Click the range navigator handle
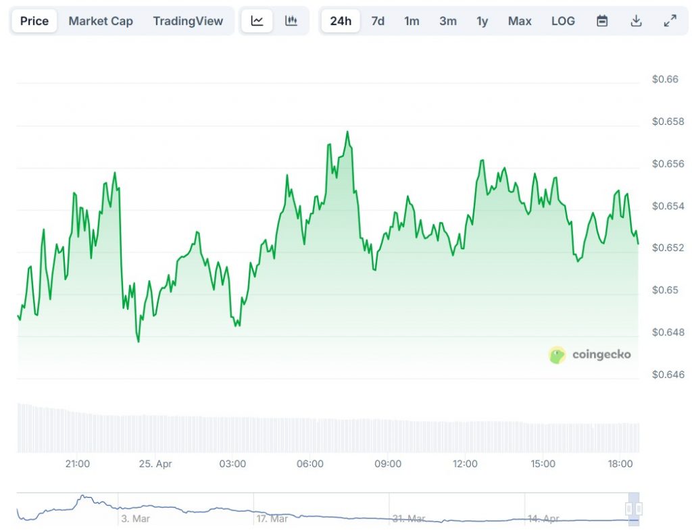Viewport: 692px width, 530px height. click(x=634, y=508)
